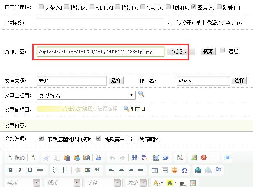Toggle underline formatting
The height and width of the screenshot is (187, 253).
30,170
